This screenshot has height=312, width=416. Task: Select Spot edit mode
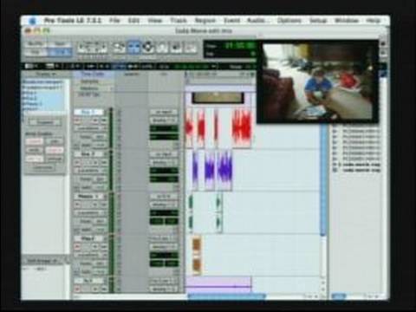pyautogui.click(x=60, y=44)
